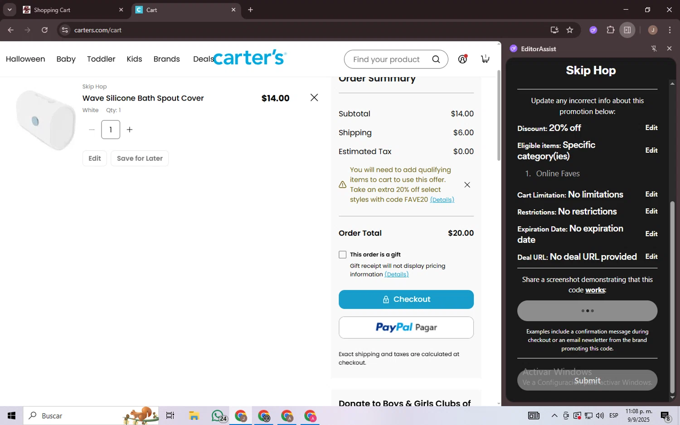Select the Cart browser tab

click(186, 10)
